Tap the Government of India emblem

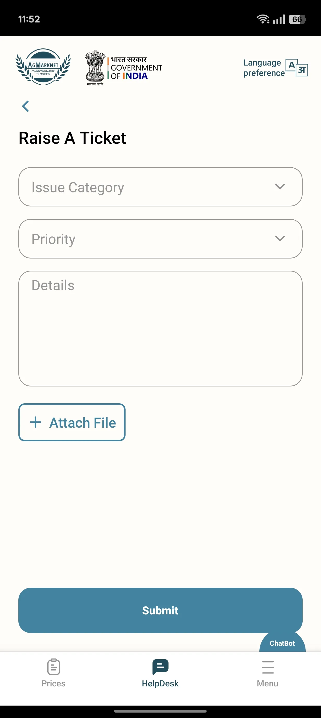[x=95, y=68]
